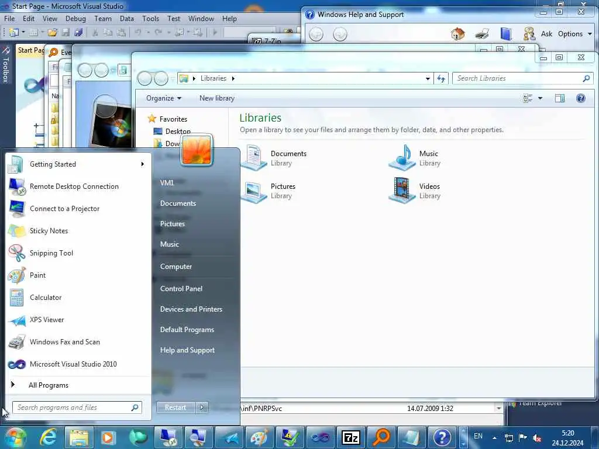Screen dimensions: 599x449
Task: Open Computer from Start menu
Action: tap(175, 267)
